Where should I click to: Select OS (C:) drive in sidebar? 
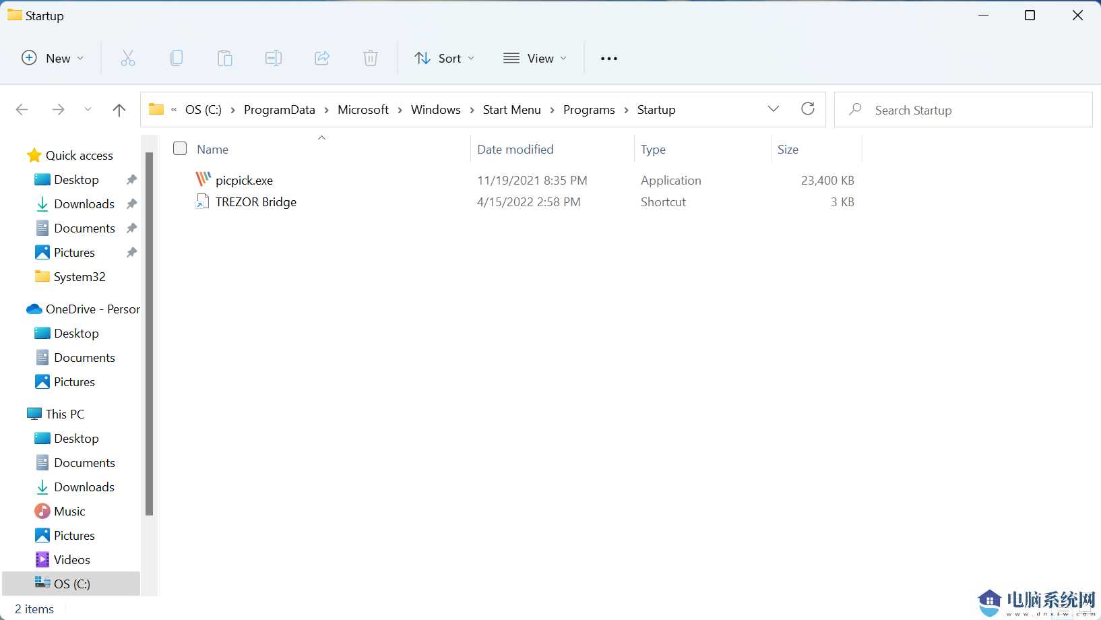coord(71,584)
